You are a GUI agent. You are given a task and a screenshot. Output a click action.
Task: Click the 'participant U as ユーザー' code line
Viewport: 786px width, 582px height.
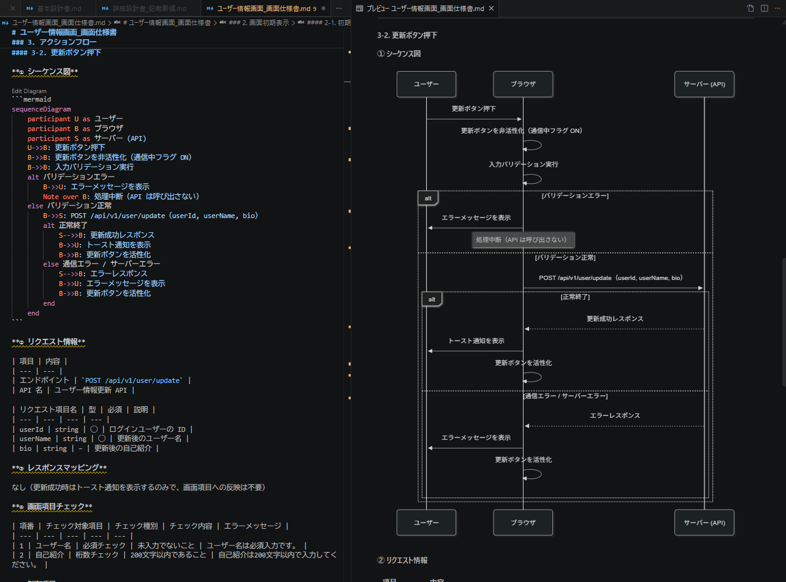75,119
